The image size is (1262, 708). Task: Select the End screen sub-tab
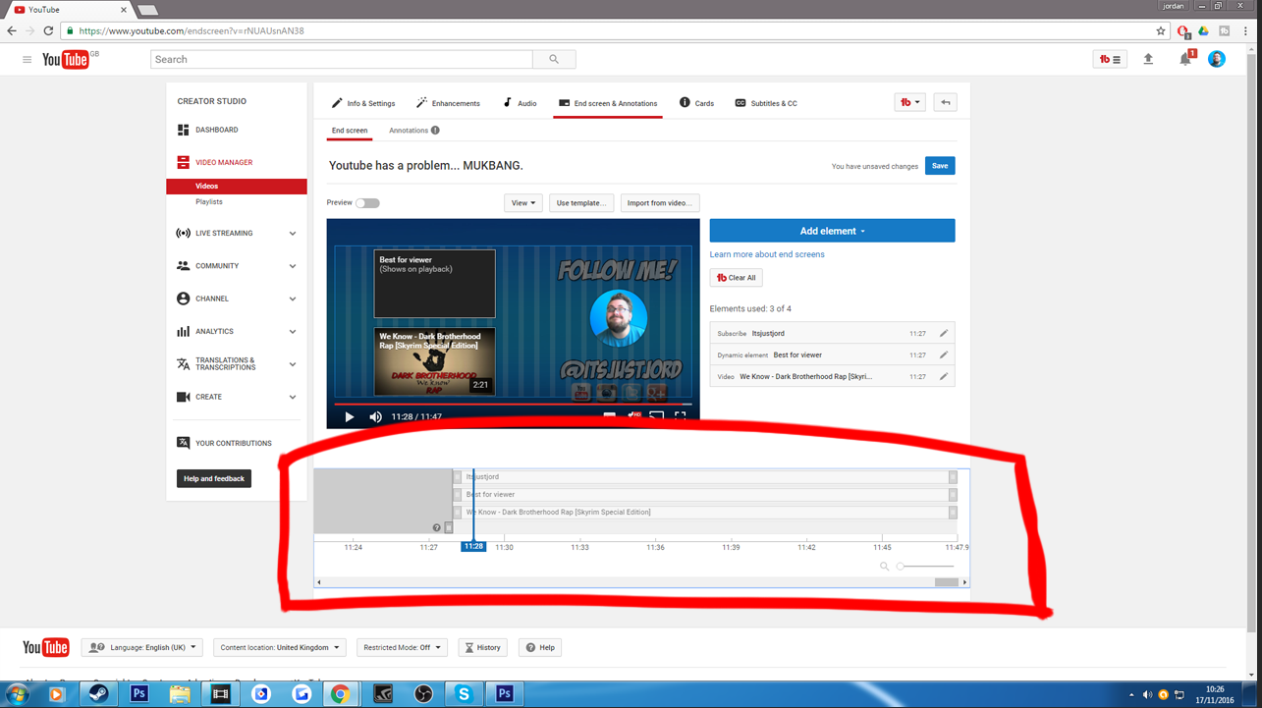(350, 131)
